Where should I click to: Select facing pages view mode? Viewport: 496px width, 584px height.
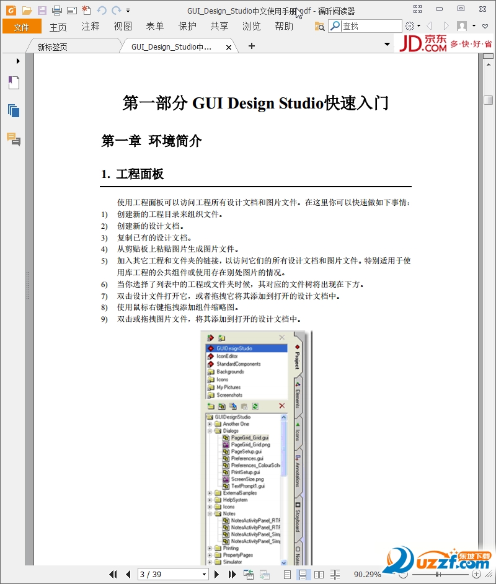tap(319, 574)
